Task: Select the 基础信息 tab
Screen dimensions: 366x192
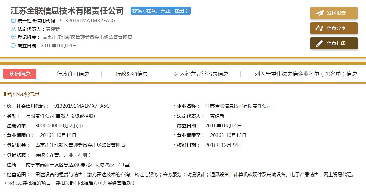Action: tap(20, 74)
